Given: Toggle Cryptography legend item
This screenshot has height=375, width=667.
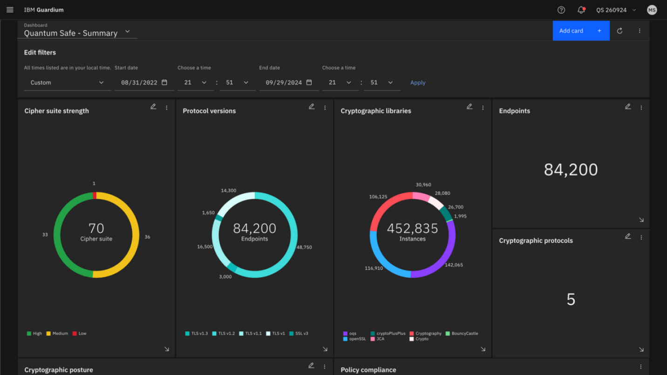Looking at the screenshot, I should (x=426, y=334).
